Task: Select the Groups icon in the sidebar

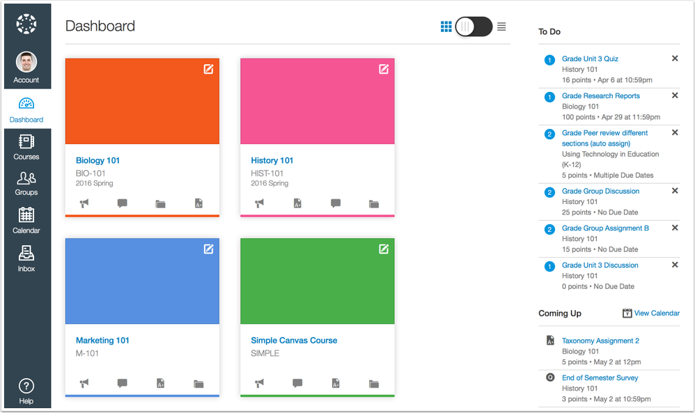Action: [x=26, y=181]
